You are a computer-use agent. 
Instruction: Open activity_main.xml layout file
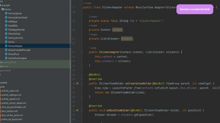(10, 91)
